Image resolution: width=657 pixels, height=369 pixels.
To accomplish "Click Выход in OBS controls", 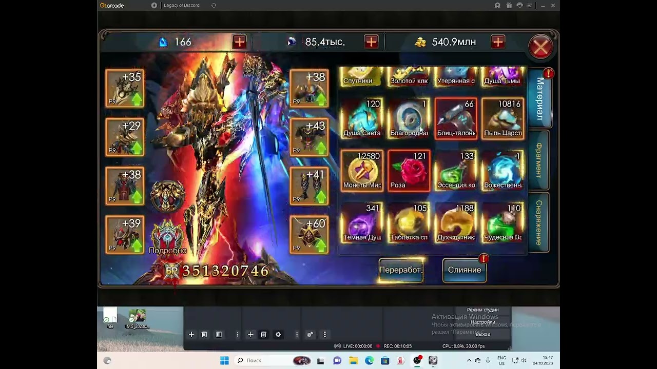I will point(482,334).
